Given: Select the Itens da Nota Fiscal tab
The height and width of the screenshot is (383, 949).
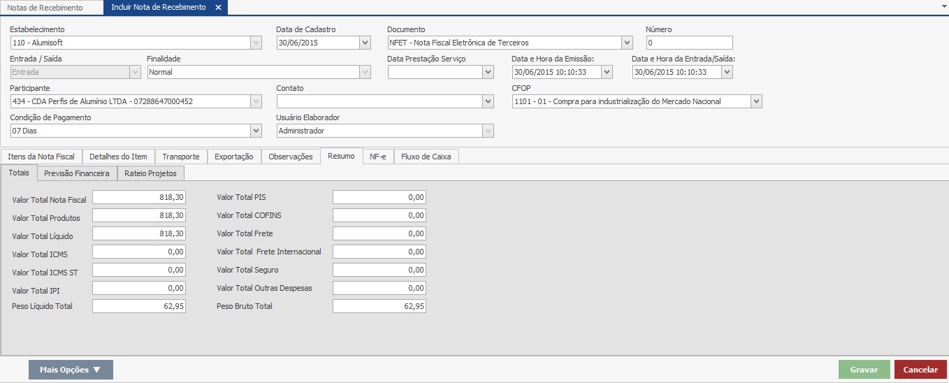Looking at the screenshot, I should [x=41, y=157].
